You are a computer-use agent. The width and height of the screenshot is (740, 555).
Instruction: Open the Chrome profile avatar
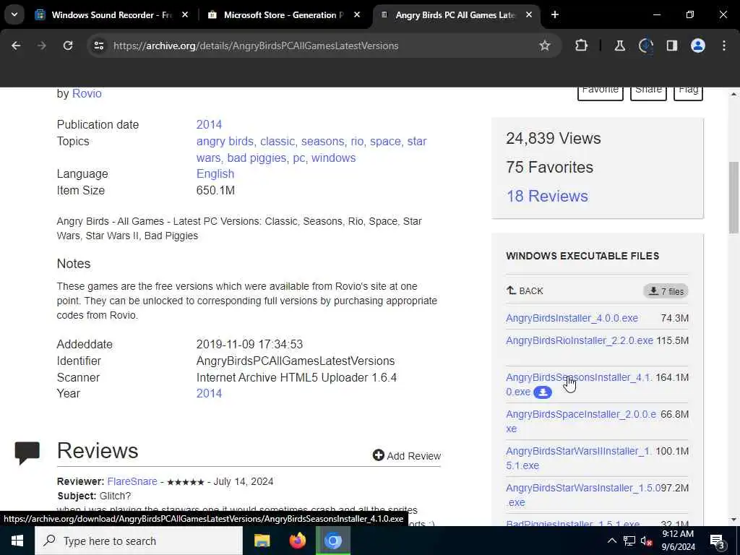point(698,46)
